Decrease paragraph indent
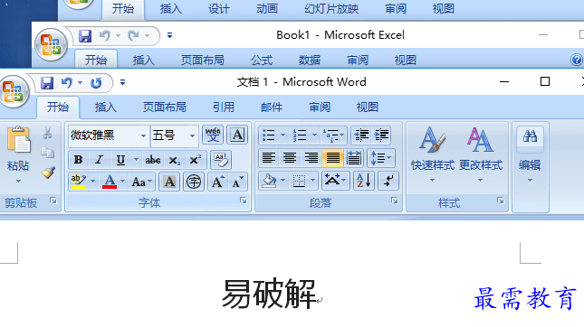The width and height of the screenshot is (584, 327). 361,135
